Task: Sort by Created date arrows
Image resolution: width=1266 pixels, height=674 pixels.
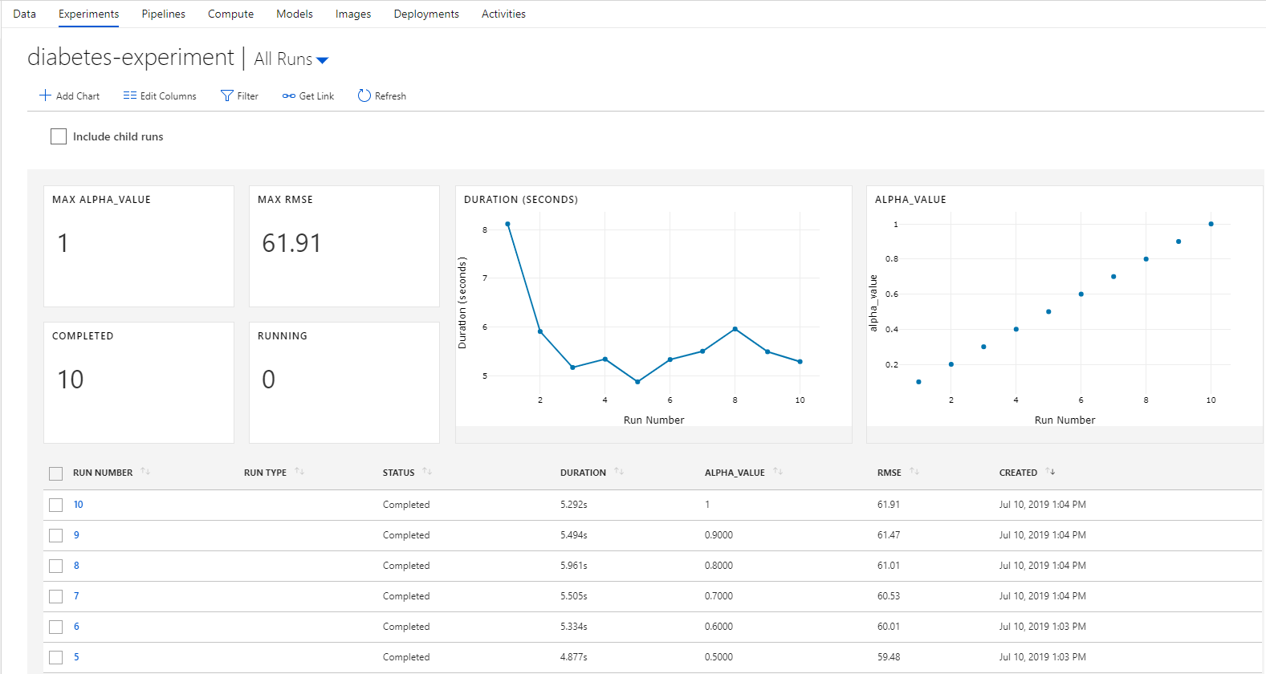Action: (x=1050, y=472)
